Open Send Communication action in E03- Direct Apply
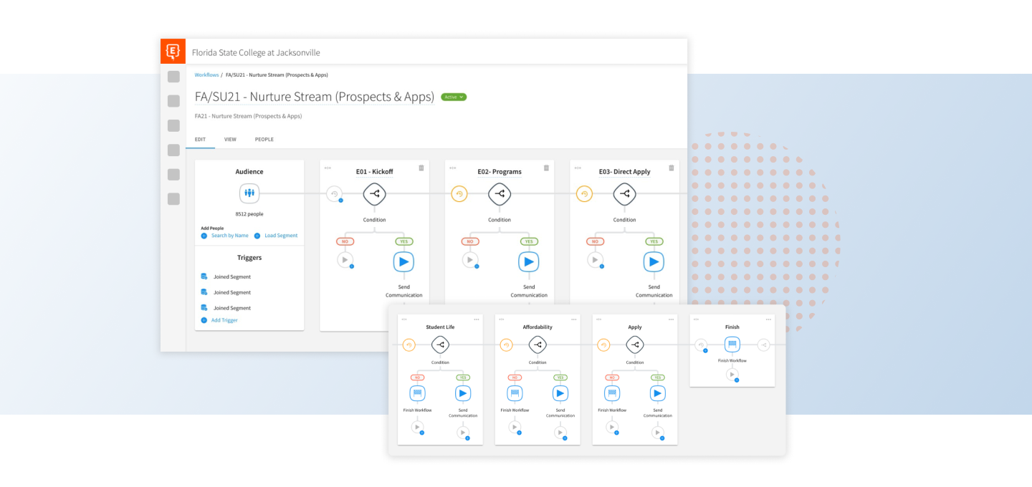1032x487 pixels. tap(654, 261)
